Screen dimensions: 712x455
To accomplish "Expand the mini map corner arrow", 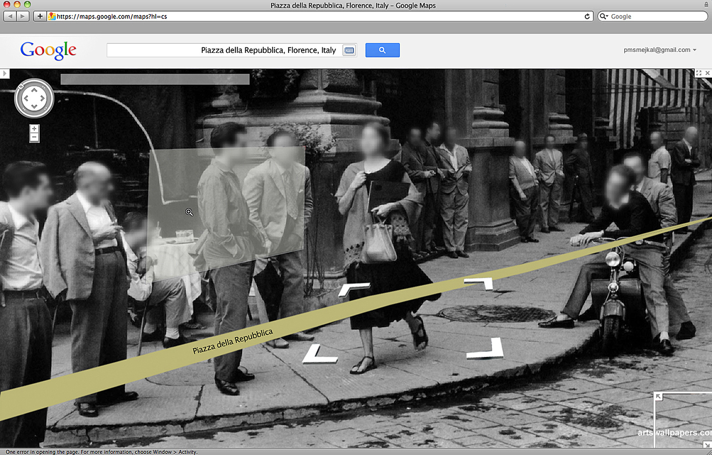I will pyautogui.click(x=658, y=397).
